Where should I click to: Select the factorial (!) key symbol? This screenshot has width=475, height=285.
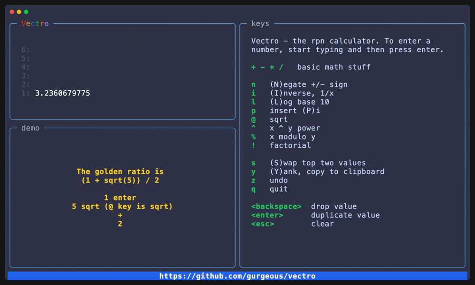[253, 145]
